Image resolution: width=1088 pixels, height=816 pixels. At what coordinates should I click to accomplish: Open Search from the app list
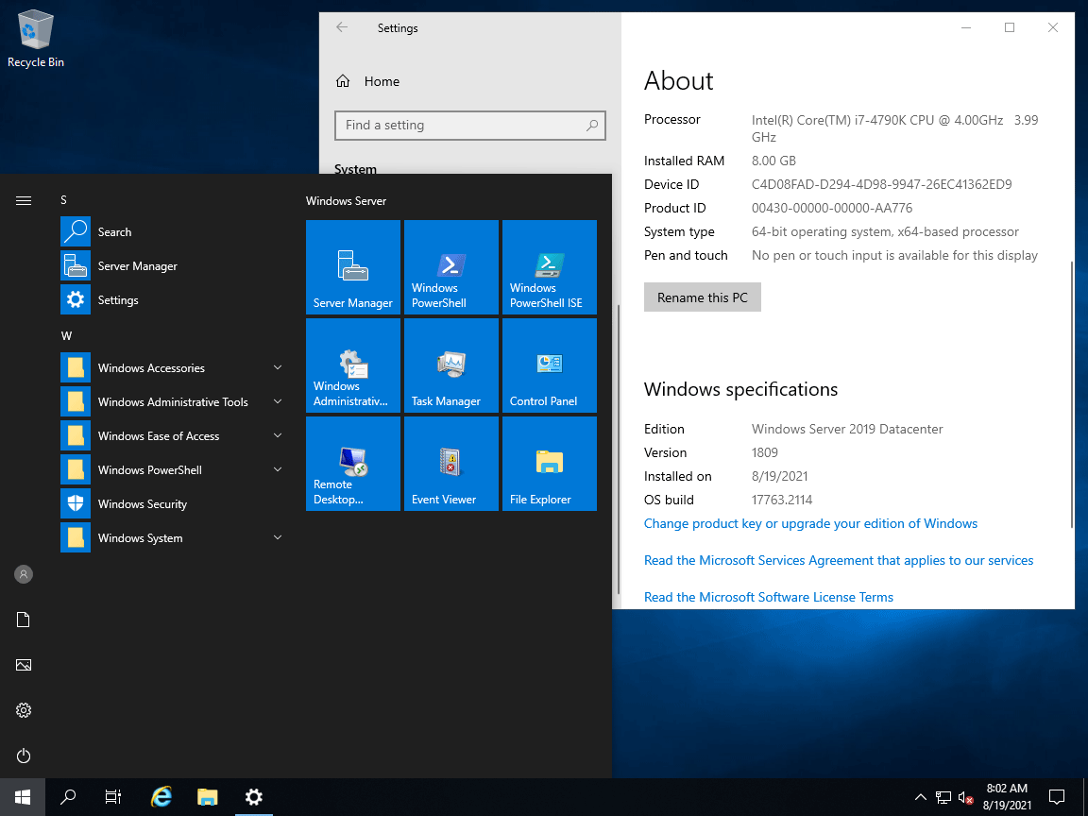[174, 231]
